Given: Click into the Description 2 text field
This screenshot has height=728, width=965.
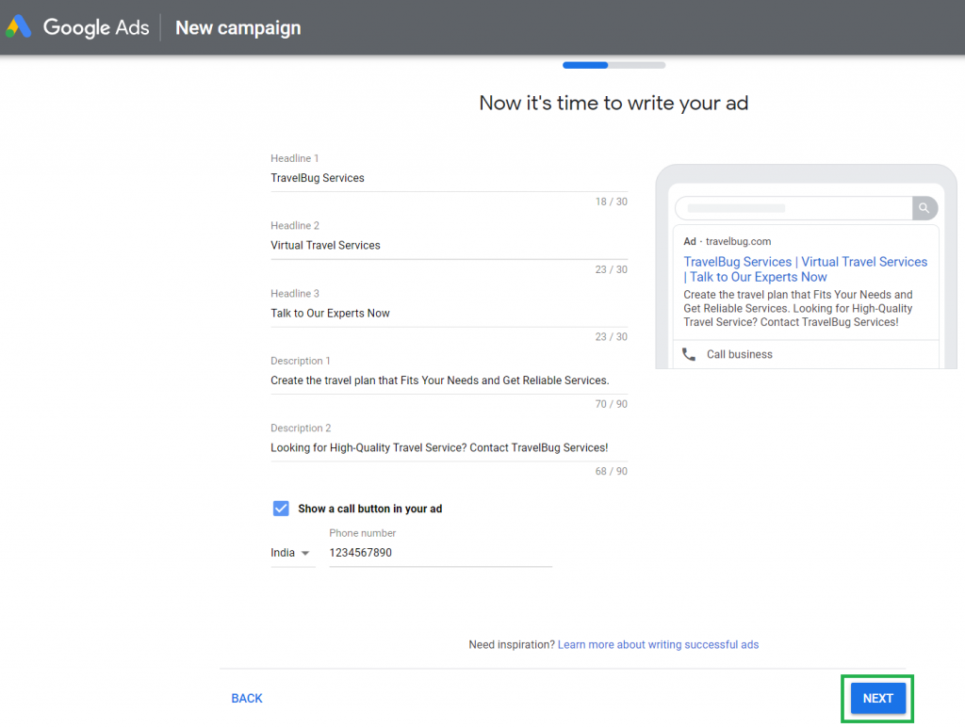Looking at the screenshot, I should click(449, 447).
